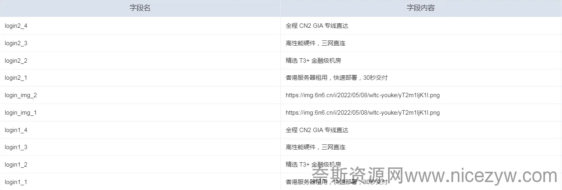Viewport: 562px width, 190px height.
Task: Click the login2_2 content 精选 T3+ 金融级机房
Action: point(313,61)
